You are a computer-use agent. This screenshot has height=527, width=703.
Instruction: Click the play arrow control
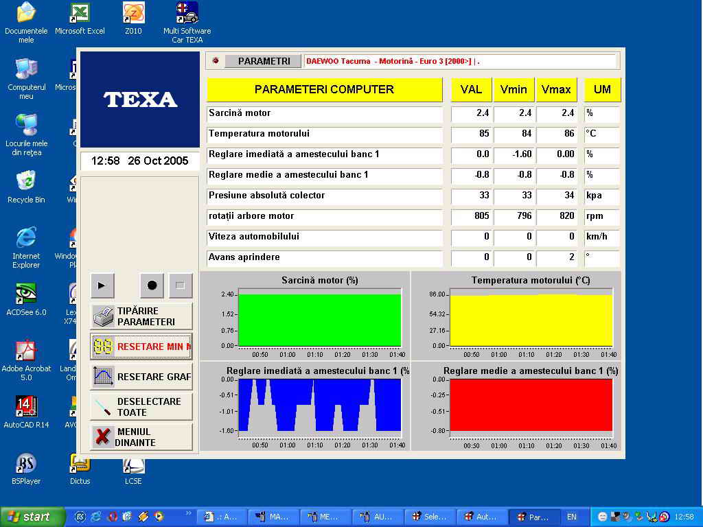(x=102, y=285)
